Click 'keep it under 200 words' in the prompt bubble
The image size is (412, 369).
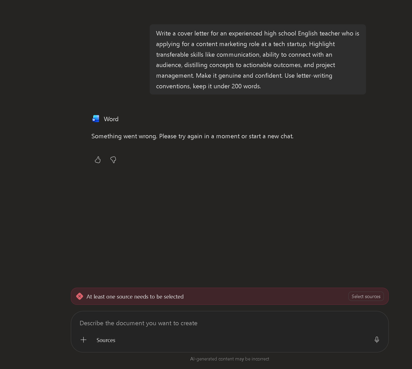tap(227, 86)
